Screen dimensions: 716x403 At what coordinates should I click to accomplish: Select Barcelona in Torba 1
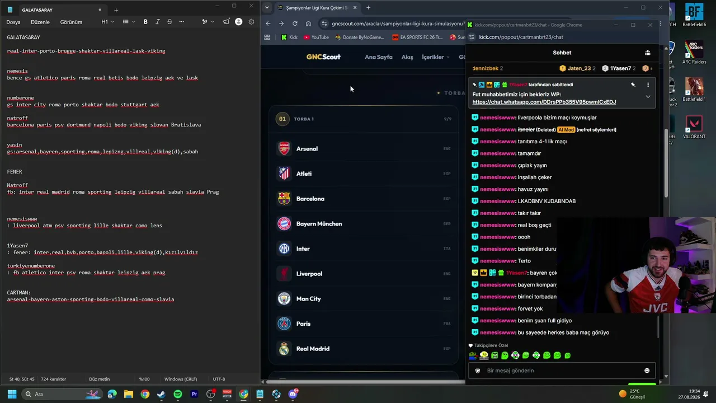click(x=364, y=199)
